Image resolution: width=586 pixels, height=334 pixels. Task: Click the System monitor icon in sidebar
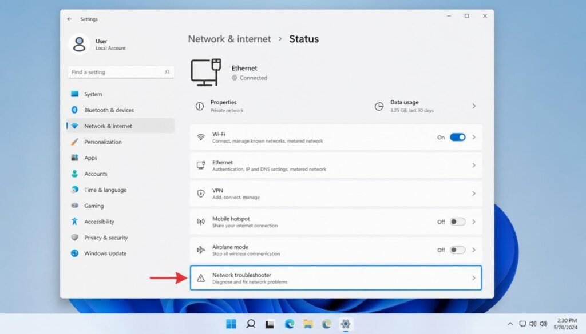pos(75,94)
